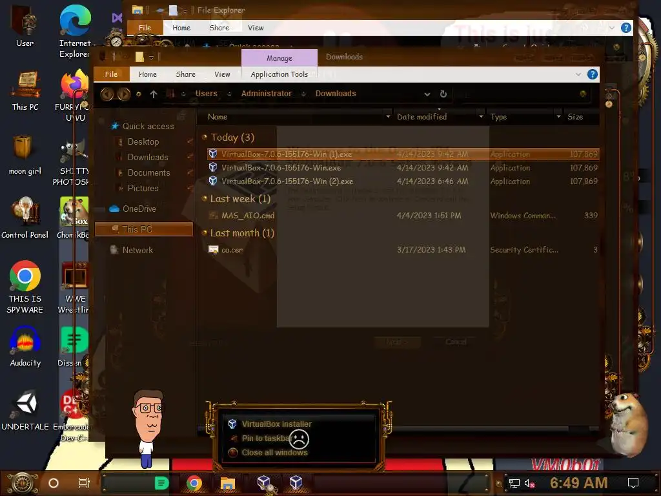The width and height of the screenshot is (661, 496).
Task: Open the Name column filter dropdown
Action: point(388,116)
